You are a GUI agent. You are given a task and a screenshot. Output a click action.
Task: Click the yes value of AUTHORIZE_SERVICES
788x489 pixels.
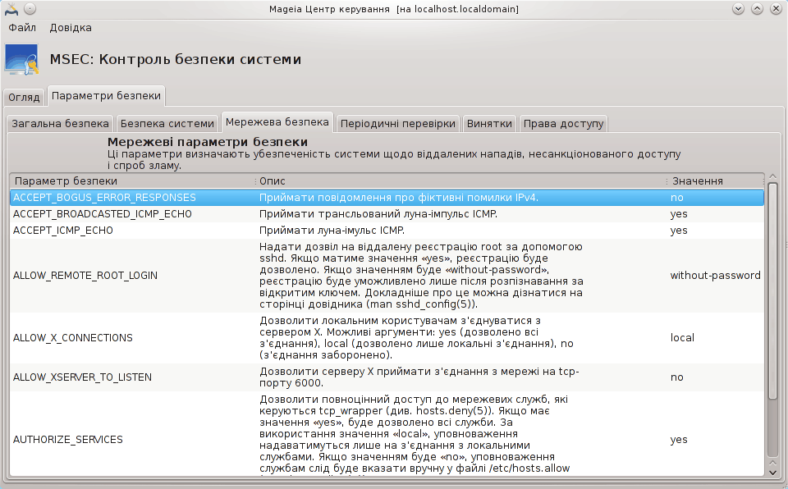tap(679, 440)
